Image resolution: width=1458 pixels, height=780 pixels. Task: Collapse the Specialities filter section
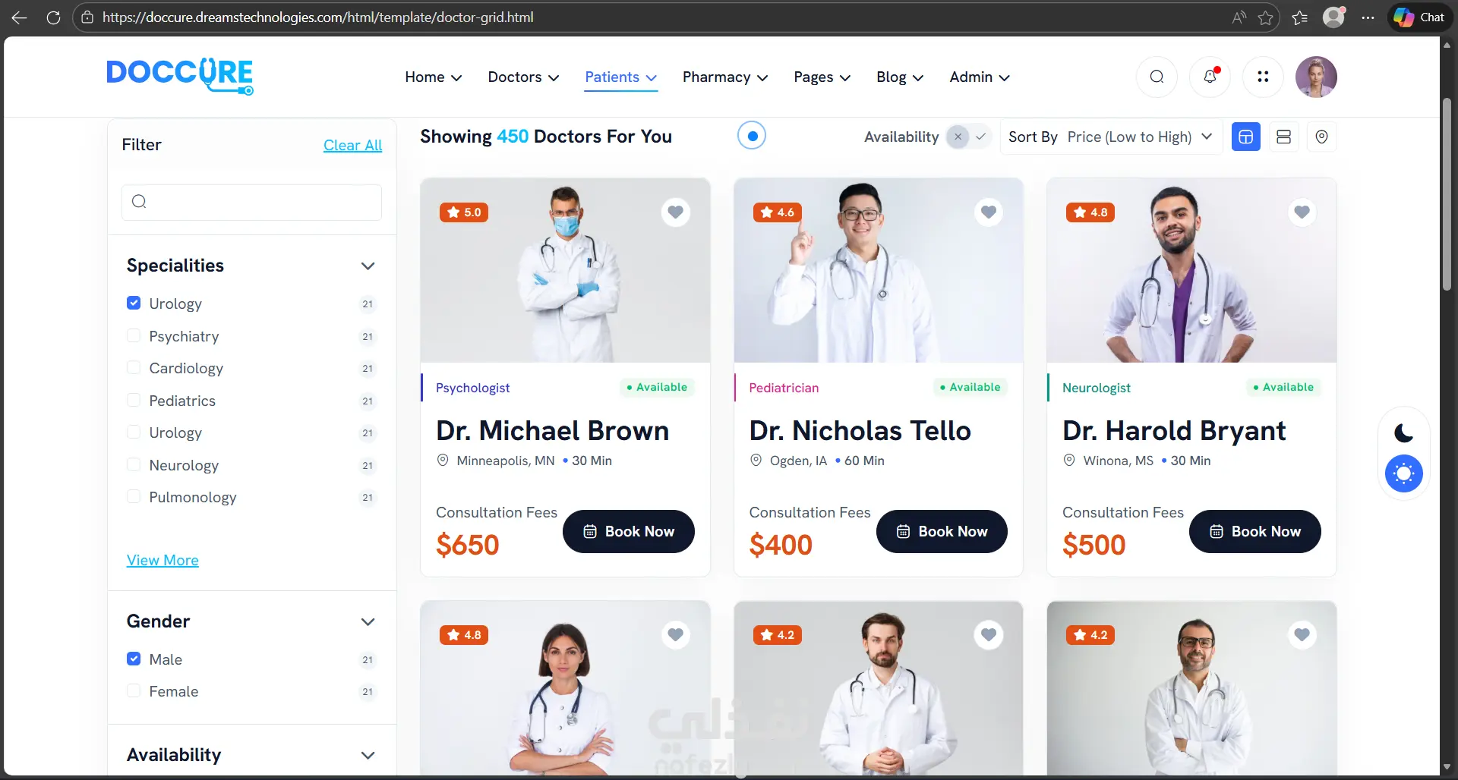pos(368,266)
